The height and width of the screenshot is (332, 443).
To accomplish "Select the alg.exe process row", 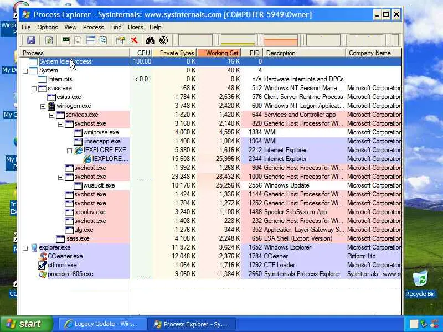I will tap(210, 230).
